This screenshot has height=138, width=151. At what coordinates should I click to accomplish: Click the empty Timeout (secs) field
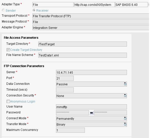pos(65,90)
